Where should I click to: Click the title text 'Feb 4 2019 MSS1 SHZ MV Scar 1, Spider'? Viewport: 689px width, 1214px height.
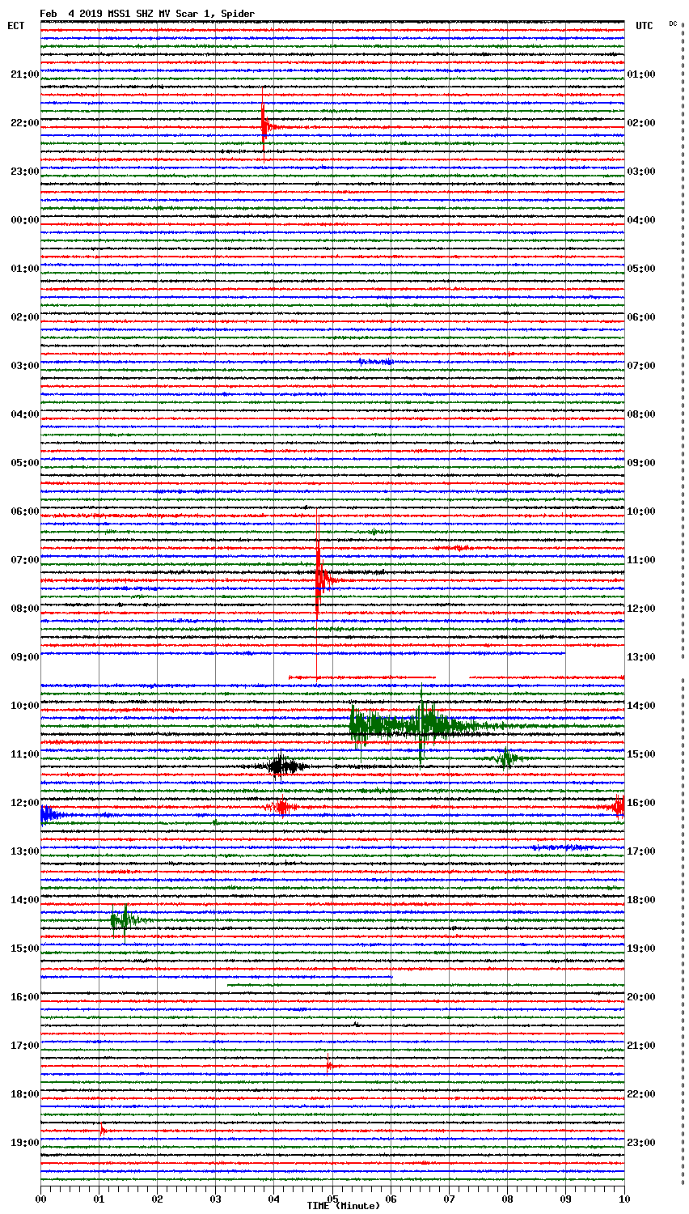[x=147, y=14]
